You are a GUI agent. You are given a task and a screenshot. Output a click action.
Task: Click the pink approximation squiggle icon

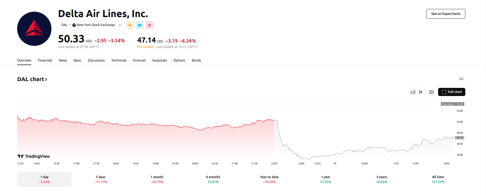tap(150, 25)
